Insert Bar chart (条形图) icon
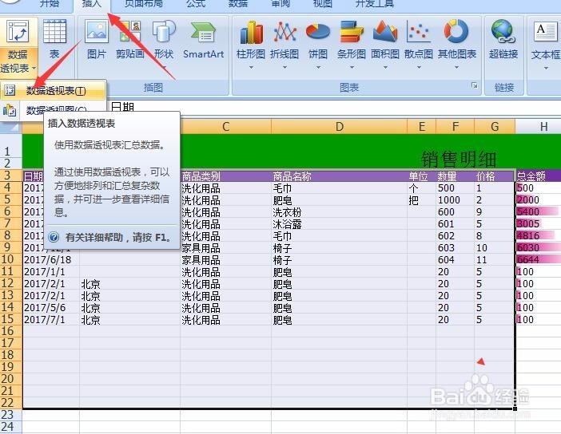 click(352, 32)
